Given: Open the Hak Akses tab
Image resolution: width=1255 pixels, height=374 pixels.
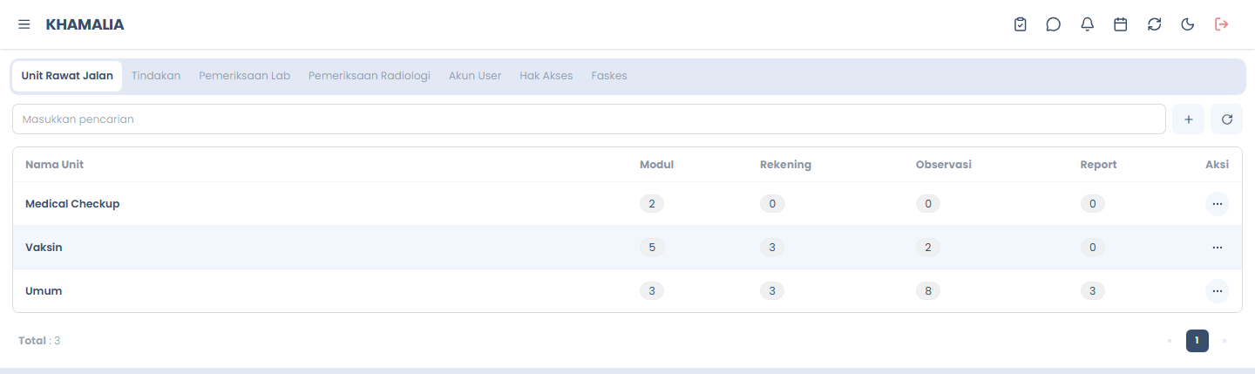Looking at the screenshot, I should (546, 76).
